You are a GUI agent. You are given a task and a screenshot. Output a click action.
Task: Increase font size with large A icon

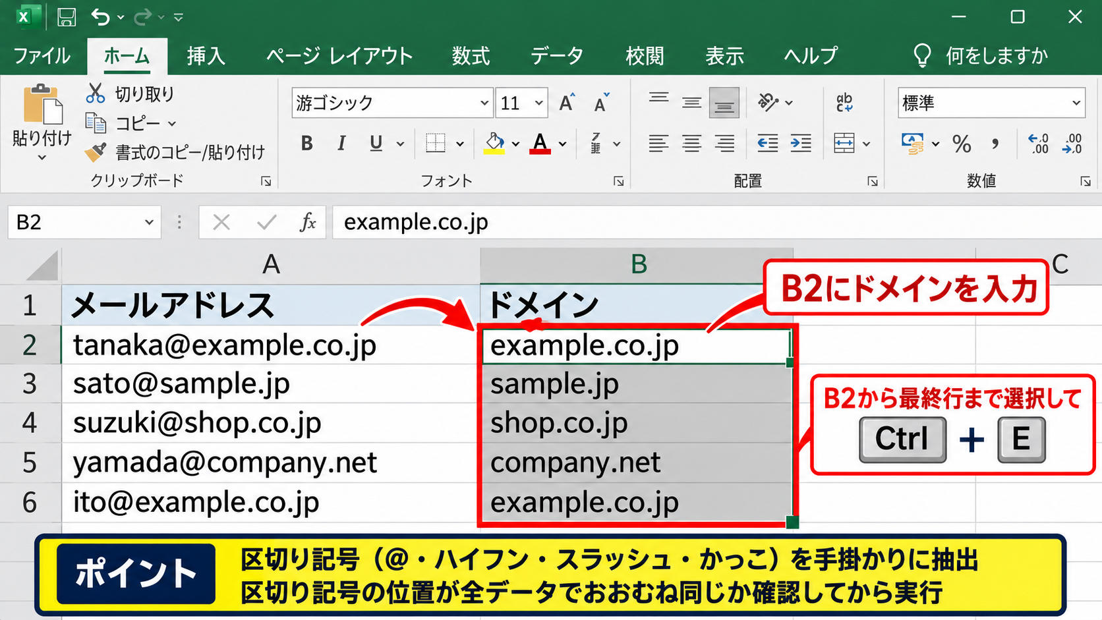pos(567,103)
